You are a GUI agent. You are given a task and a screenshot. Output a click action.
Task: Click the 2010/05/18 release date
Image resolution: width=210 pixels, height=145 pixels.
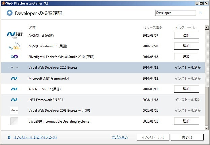coord(150,57)
